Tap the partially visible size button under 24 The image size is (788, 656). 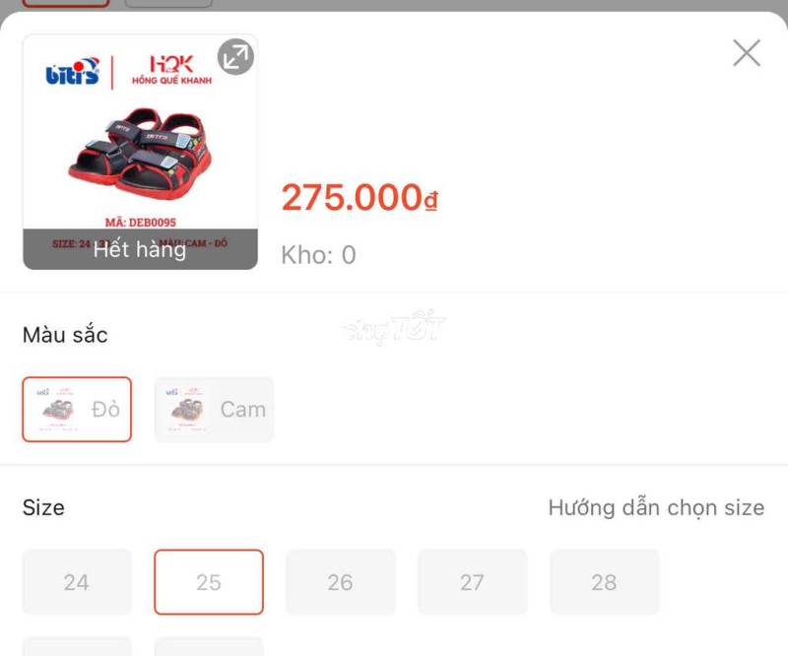click(77, 646)
